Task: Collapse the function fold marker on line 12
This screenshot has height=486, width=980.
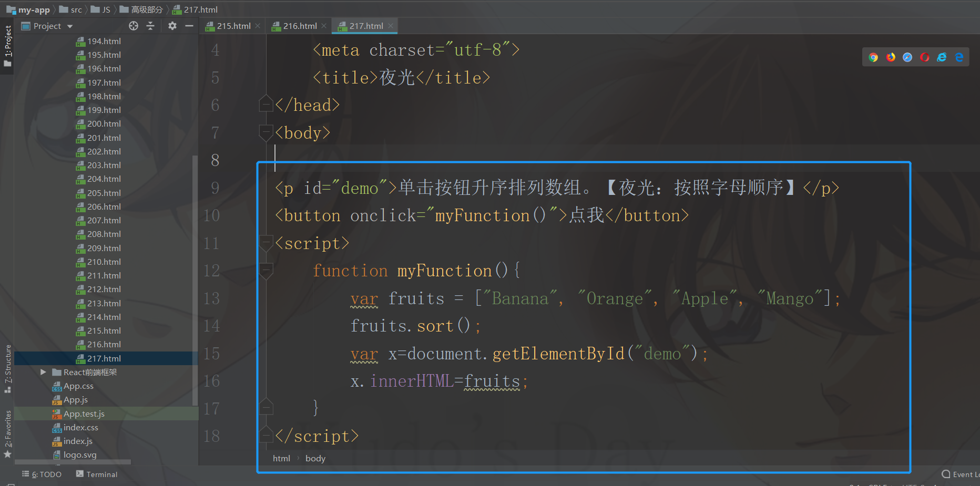Action: [266, 271]
